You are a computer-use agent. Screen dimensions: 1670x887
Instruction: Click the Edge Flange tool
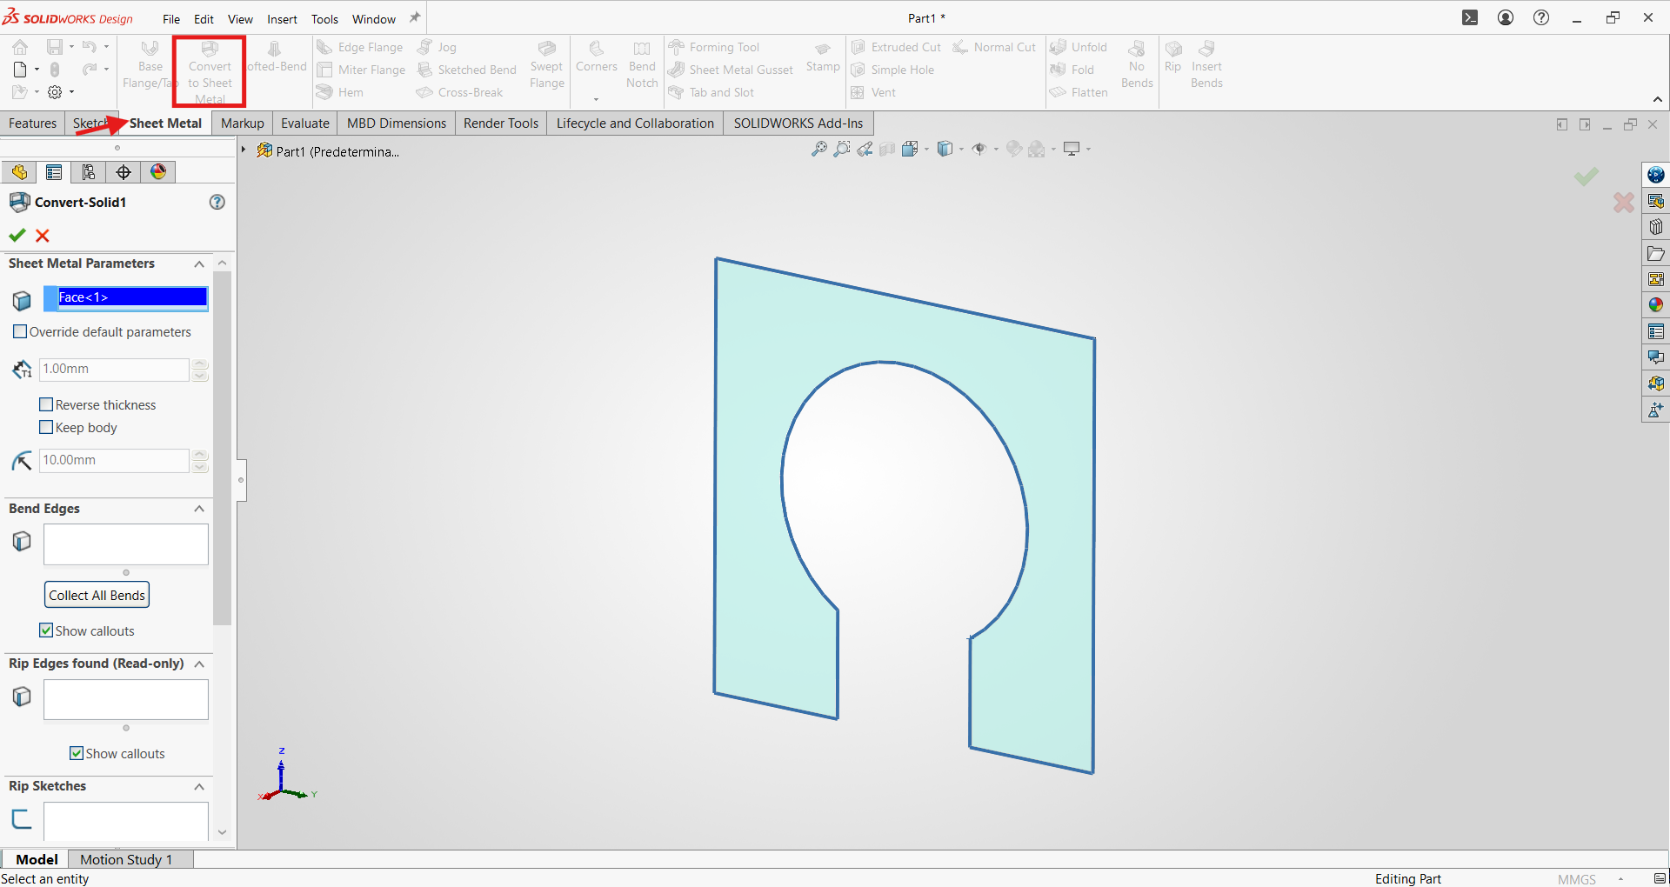tap(360, 47)
